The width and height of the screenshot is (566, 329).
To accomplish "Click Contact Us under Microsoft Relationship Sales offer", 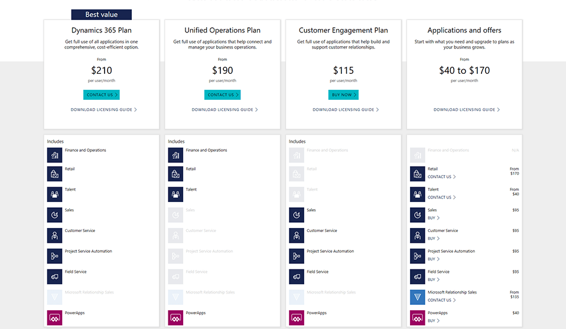I will click(x=441, y=300).
